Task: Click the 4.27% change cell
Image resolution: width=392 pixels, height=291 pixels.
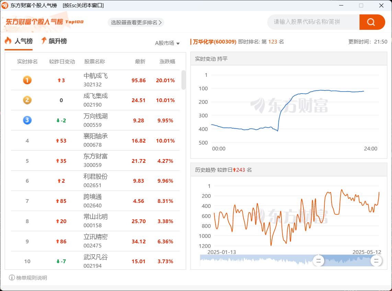Action: 165,161
